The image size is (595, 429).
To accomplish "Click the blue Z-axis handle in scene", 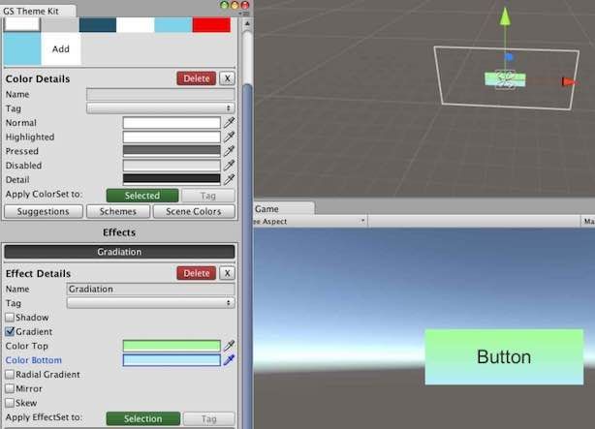I will (x=509, y=57).
